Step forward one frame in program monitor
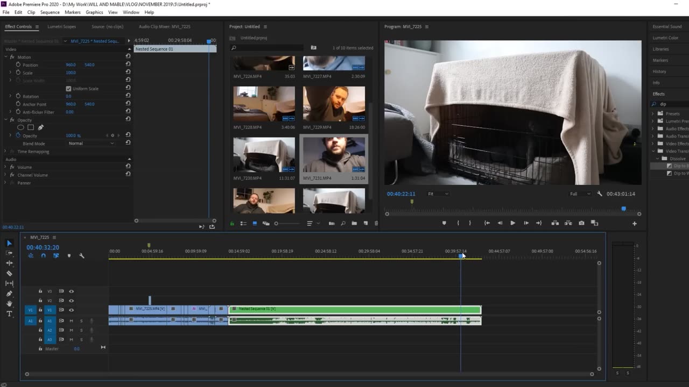 (526, 223)
